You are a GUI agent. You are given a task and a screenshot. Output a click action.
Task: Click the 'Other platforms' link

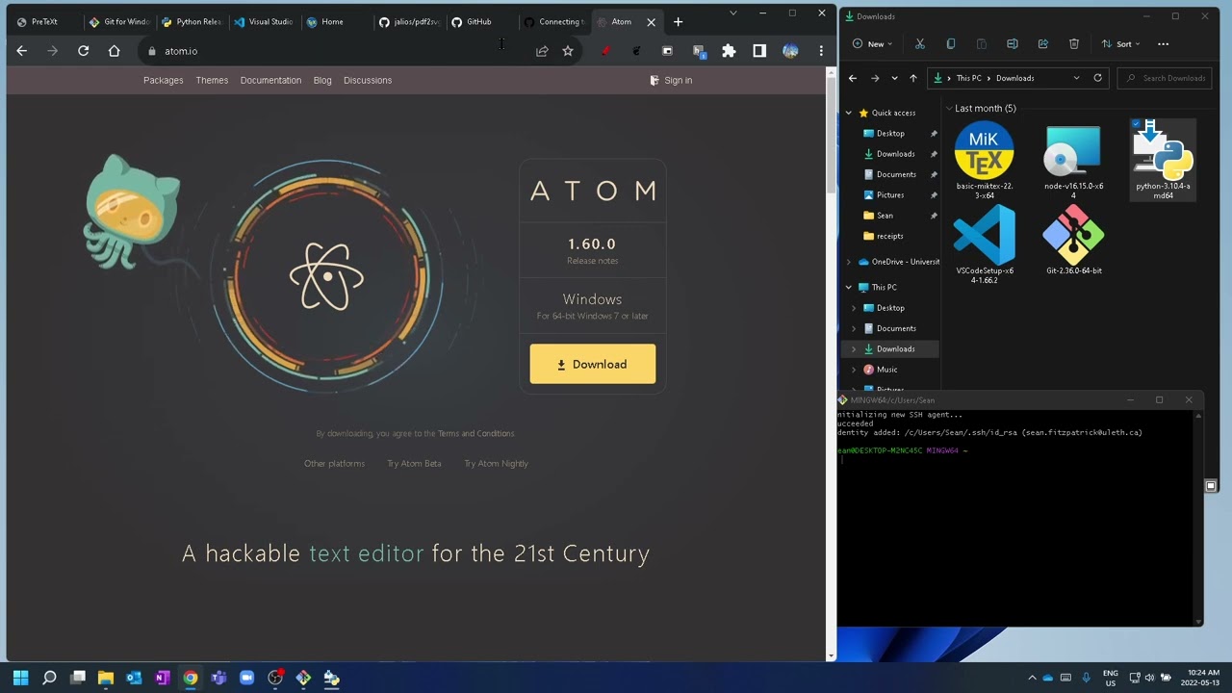[334, 464]
